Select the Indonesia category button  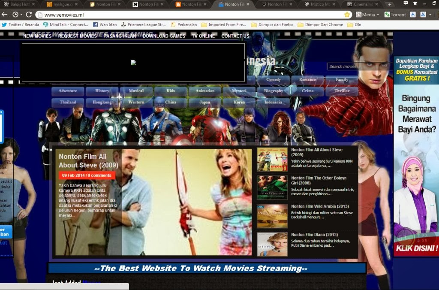tap(273, 102)
